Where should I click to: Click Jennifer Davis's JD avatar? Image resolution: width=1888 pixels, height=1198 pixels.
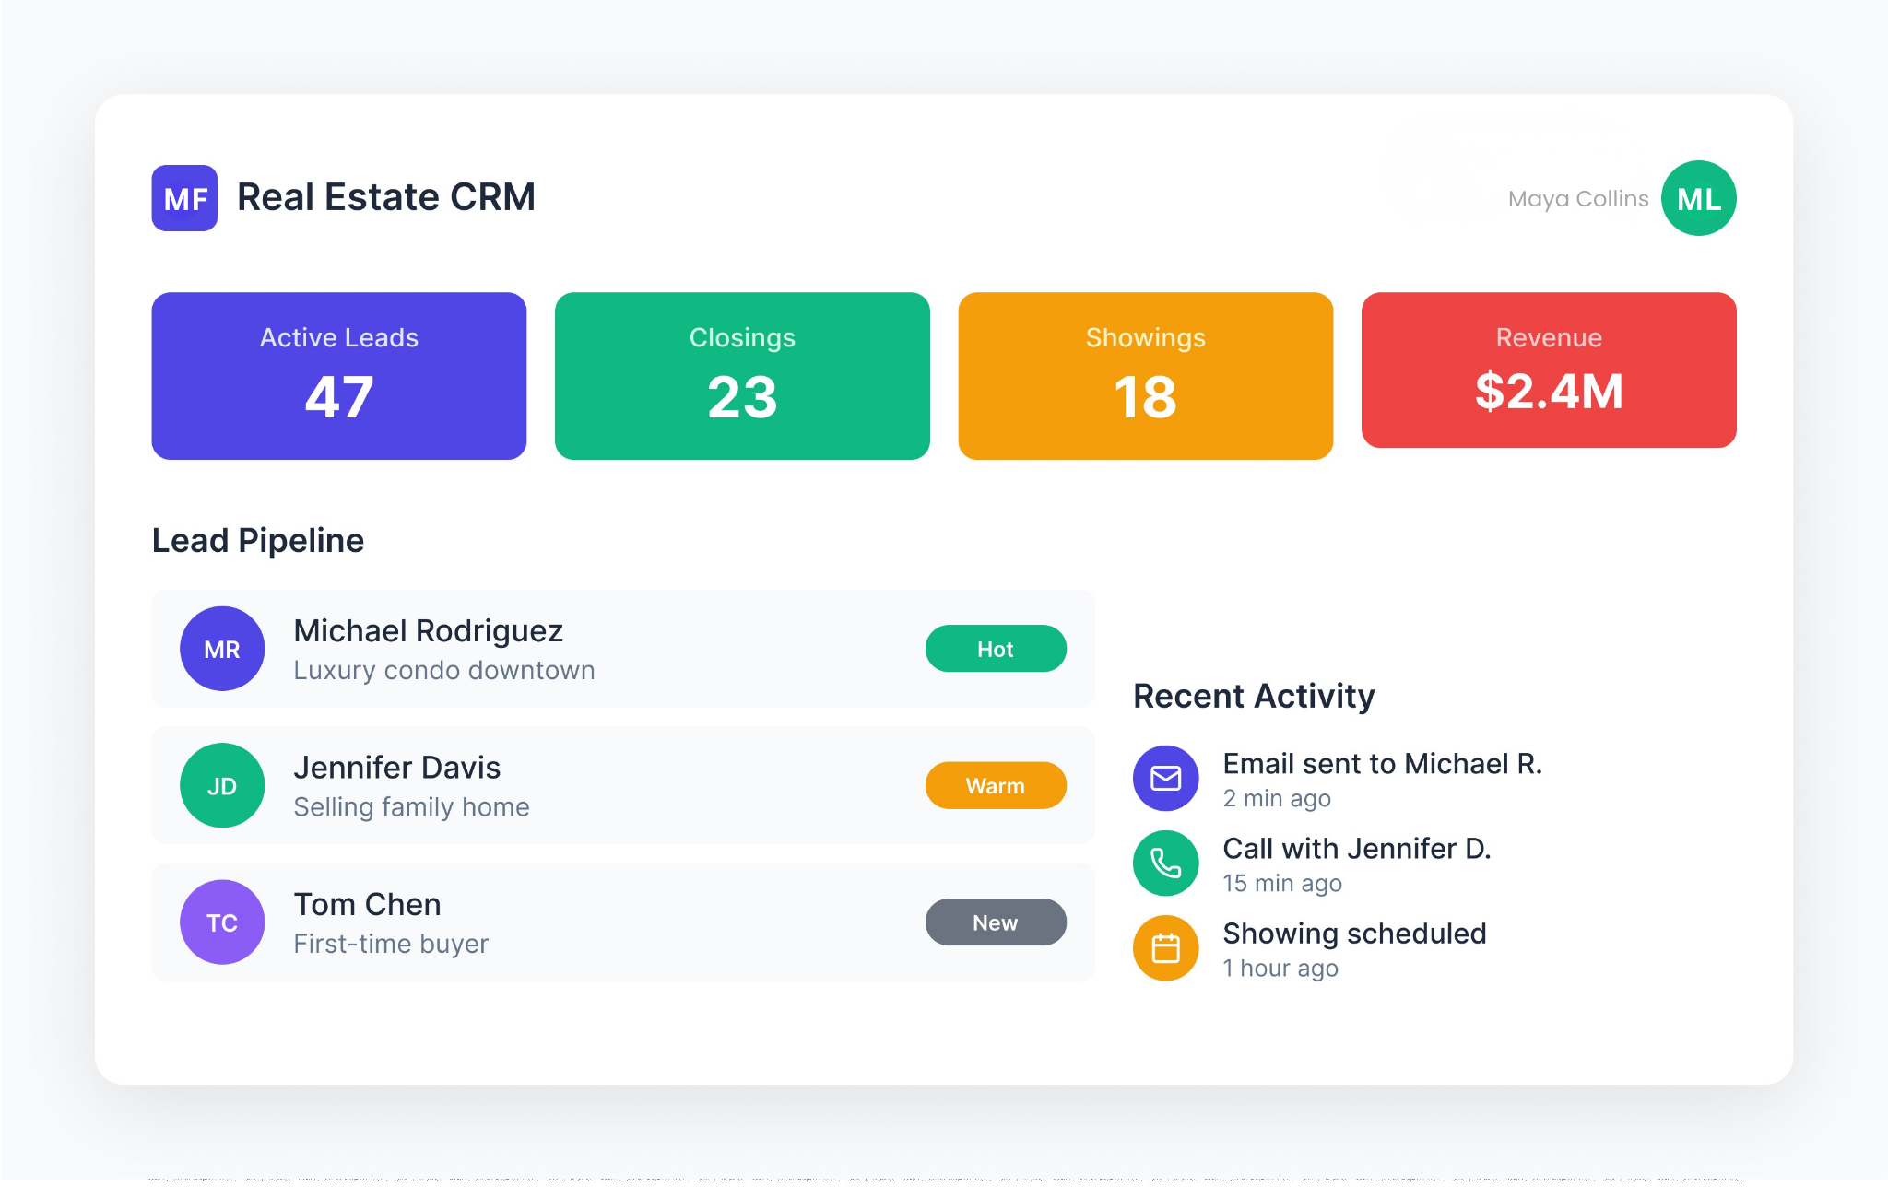pos(222,785)
